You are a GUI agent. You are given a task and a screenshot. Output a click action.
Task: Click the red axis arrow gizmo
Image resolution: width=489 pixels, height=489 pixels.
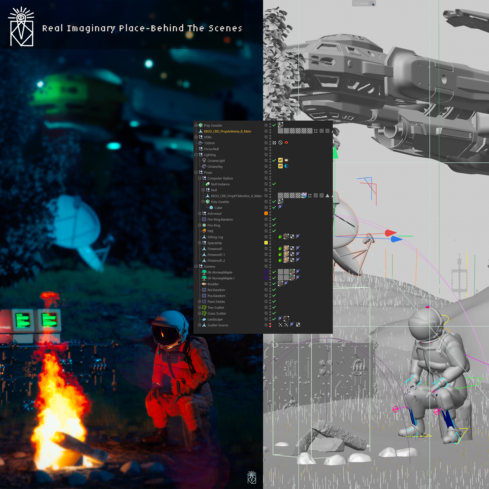(x=390, y=233)
